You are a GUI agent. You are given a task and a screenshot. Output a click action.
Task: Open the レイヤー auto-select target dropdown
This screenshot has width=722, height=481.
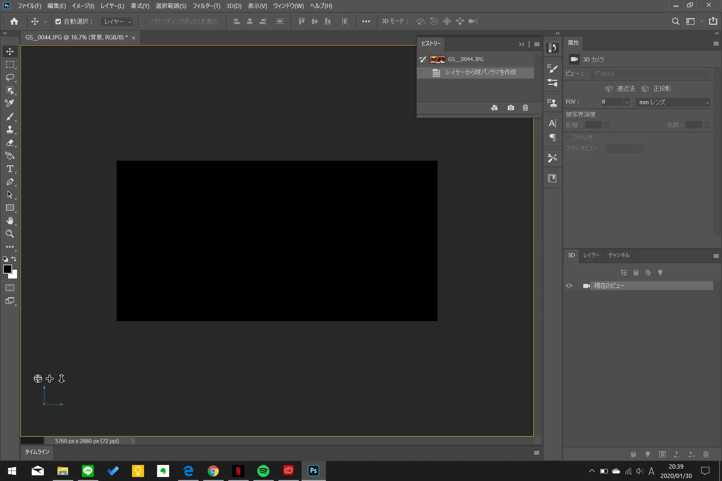(x=117, y=22)
